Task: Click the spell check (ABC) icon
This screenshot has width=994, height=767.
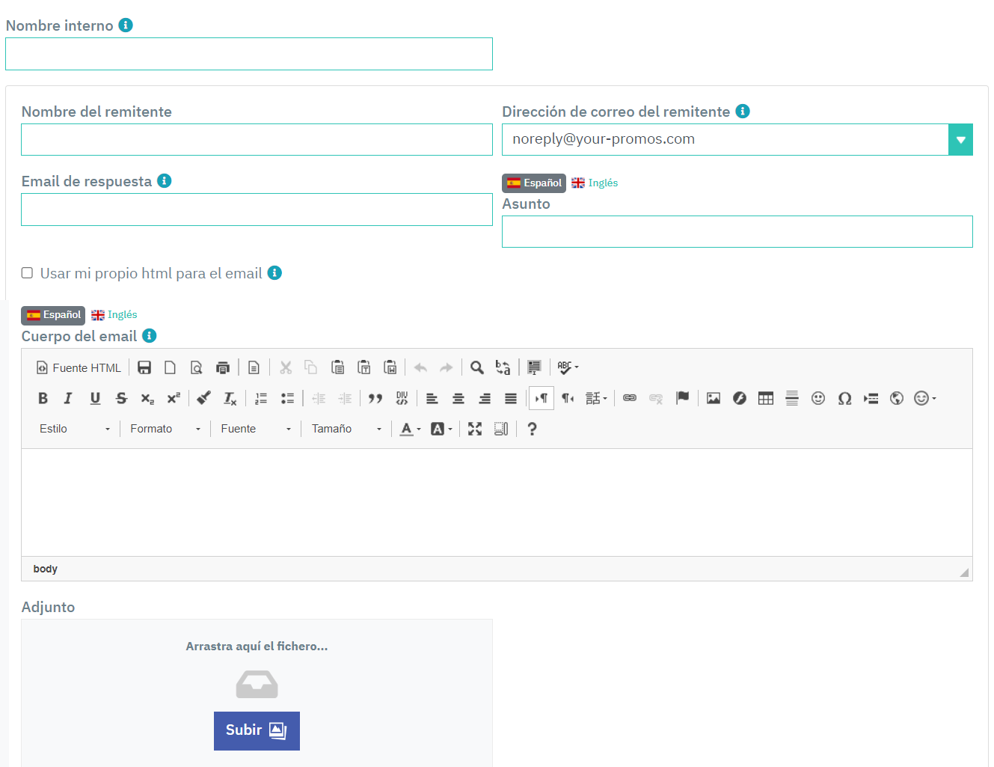Action: pyautogui.click(x=565, y=367)
